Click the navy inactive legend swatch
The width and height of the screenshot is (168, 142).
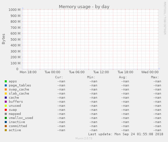(6, 122)
